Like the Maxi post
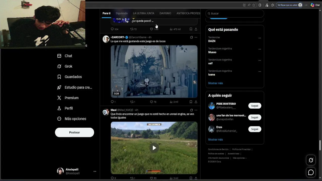Viewport: 322px width, 181px height. click(x=153, y=178)
